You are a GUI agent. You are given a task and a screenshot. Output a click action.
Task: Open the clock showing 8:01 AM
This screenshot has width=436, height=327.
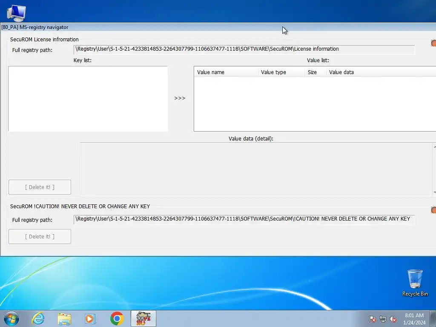[414, 316]
